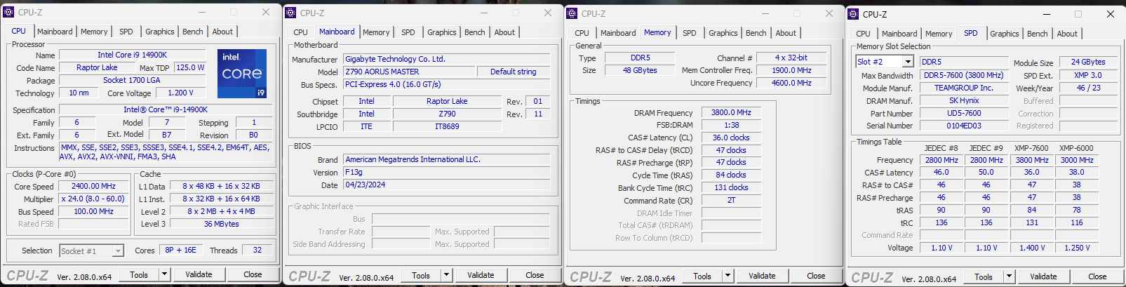The width and height of the screenshot is (1126, 287).
Task: Click the Intel Core i9 logo image
Action: [241, 73]
